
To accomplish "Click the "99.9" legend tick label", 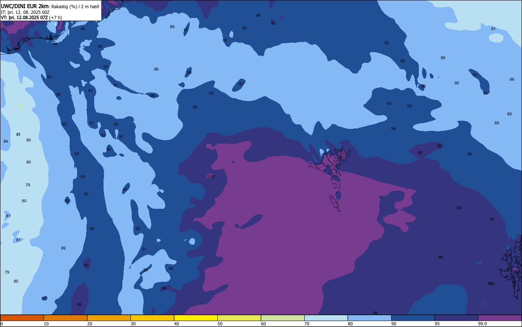I will [x=482, y=324].
